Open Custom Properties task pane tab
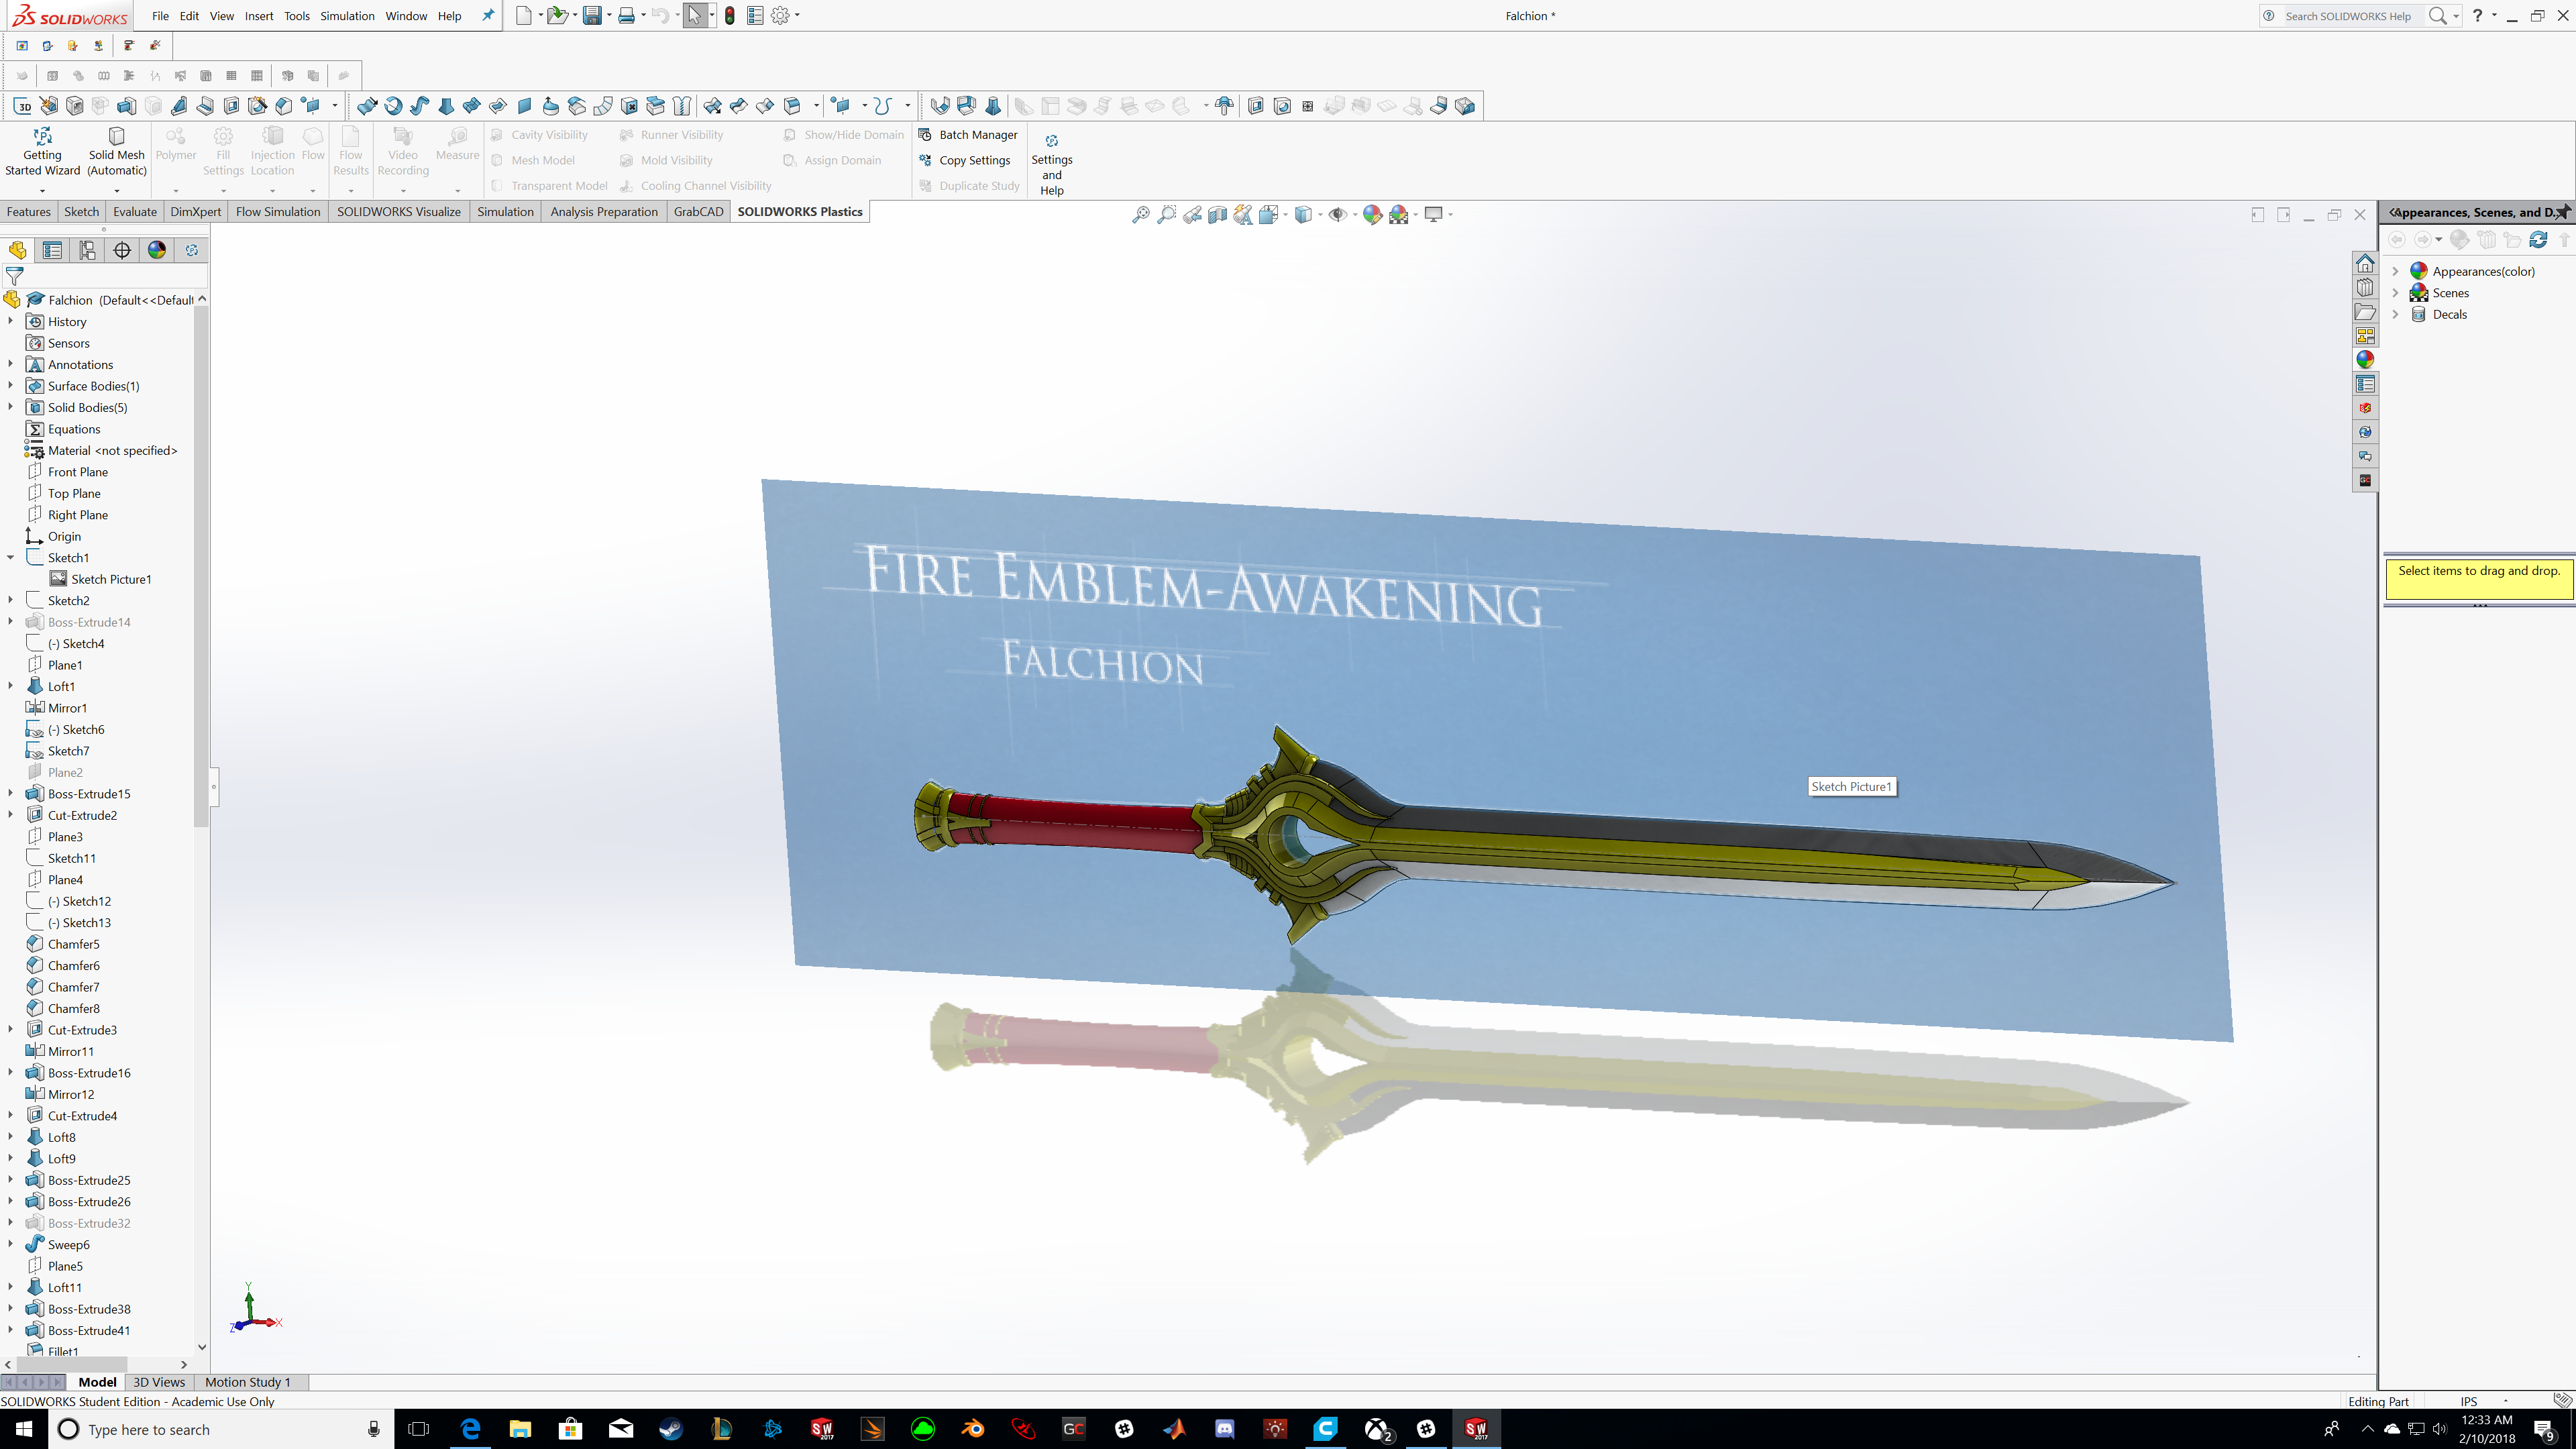2576x1449 pixels. (x=2365, y=384)
